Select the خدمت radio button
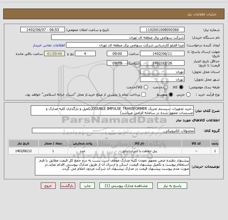Screen dimensions: 228x220 point(166,87)
